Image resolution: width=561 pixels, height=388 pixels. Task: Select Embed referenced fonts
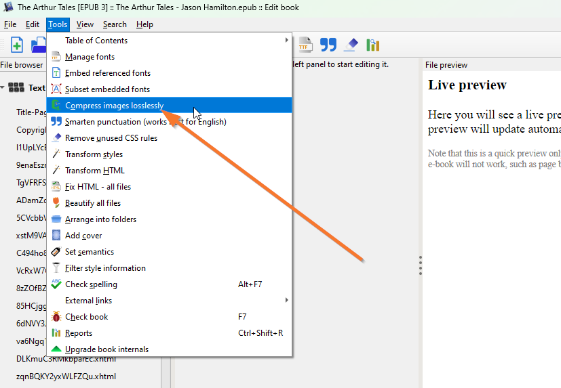click(169, 73)
